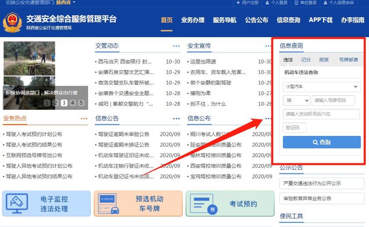This screenshot has height=227, width=369.
Task: Select carousel slide 5
Action: tap(81, 103)
